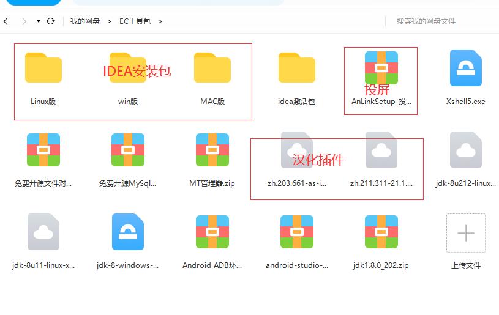Open the Linux版 folder icon
Viewport: 499px width, 315px height.
[43, 67]
